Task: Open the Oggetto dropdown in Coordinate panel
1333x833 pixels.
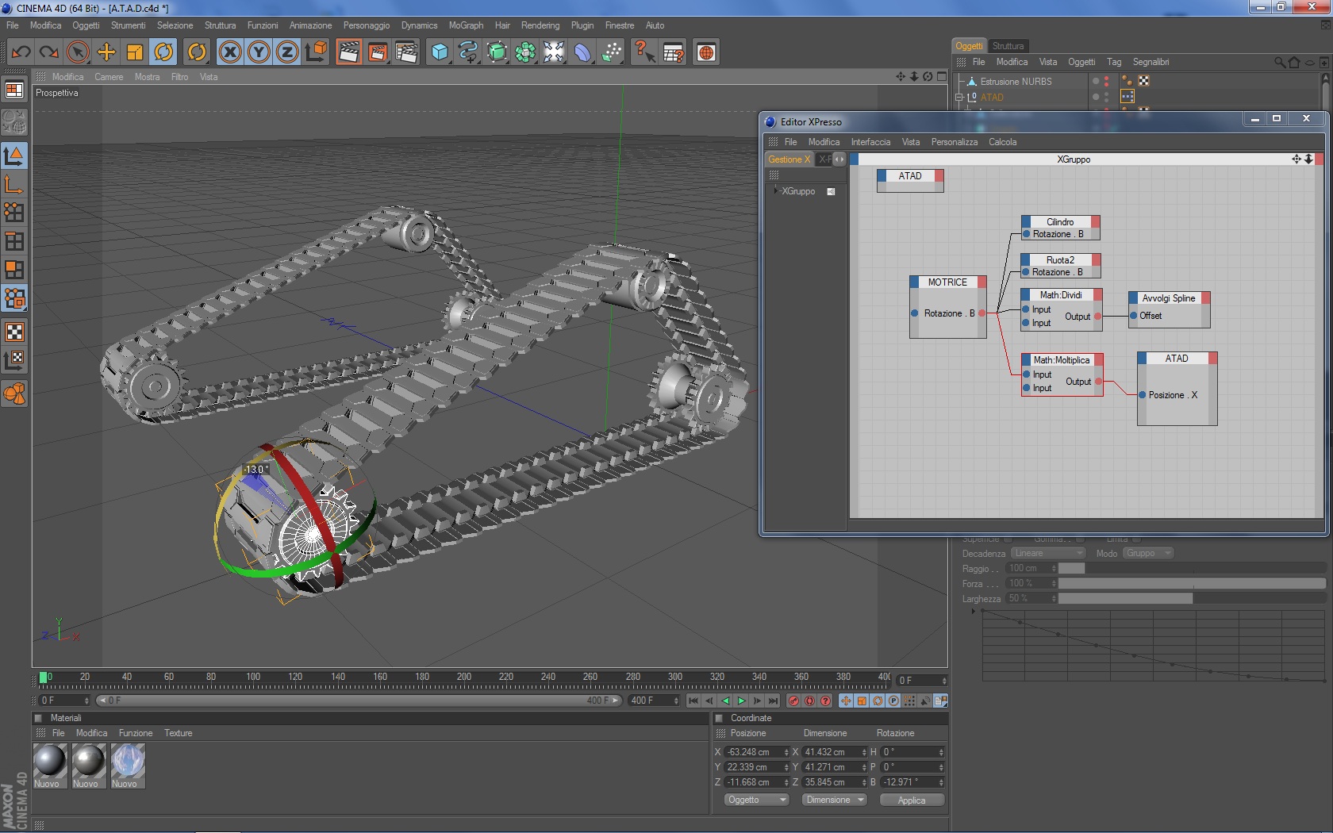Action: 756,800
